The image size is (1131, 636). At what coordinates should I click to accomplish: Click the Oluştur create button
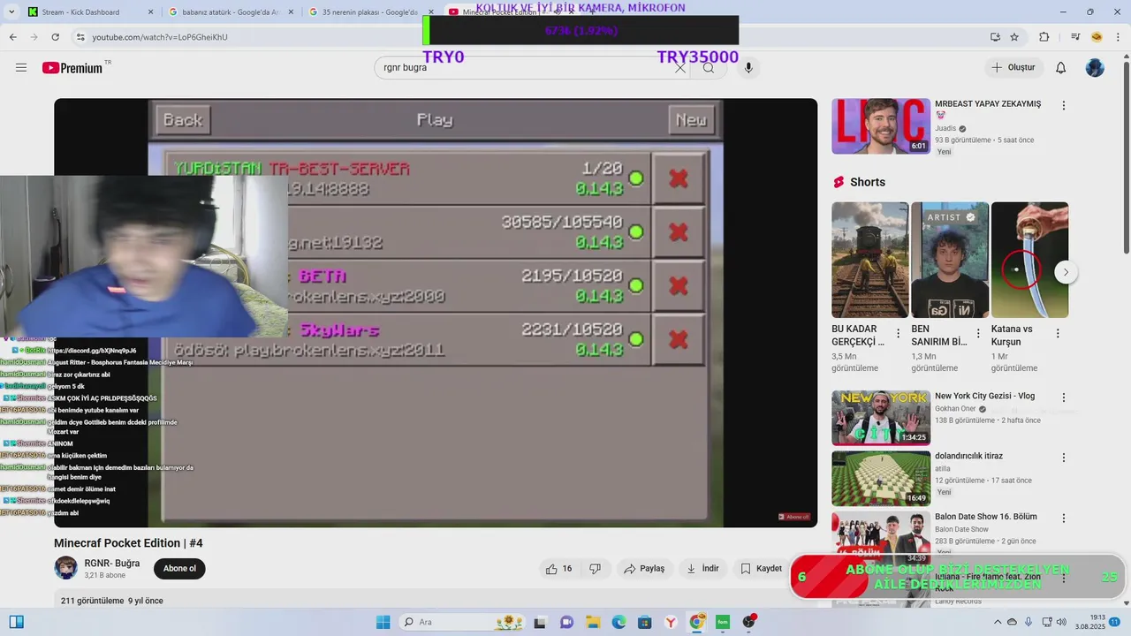pos(1013,68)
